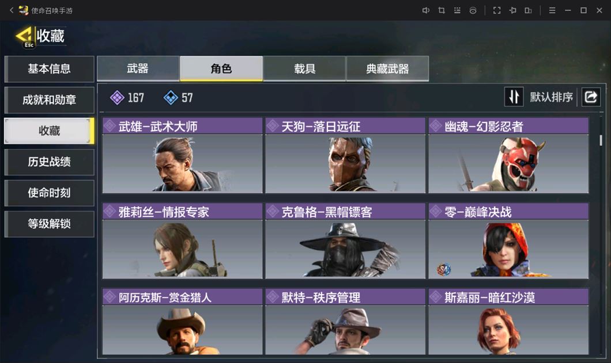Click the emulator screenshot crop icon

pyautogui.click(x=442, y=10)
